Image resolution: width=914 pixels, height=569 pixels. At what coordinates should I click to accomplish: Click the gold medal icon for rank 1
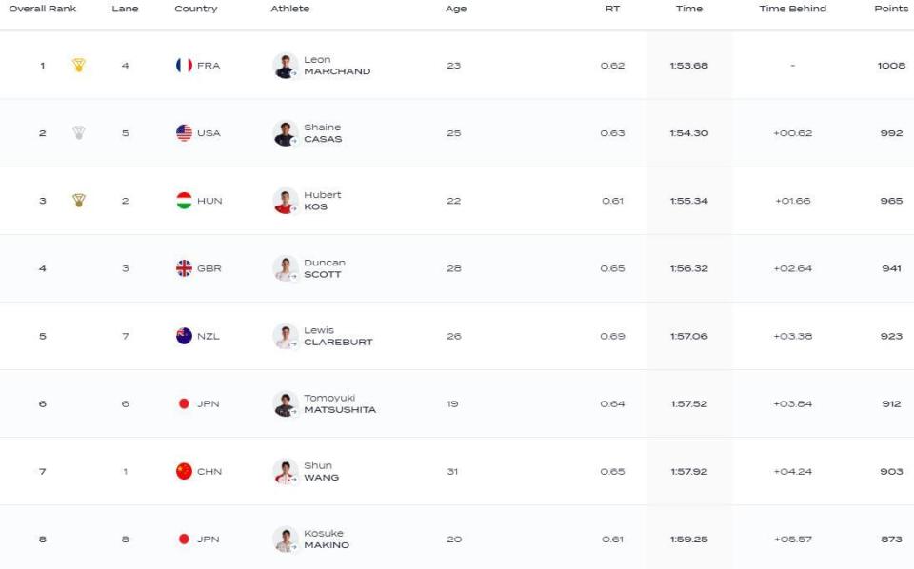[x=79, y=66]
